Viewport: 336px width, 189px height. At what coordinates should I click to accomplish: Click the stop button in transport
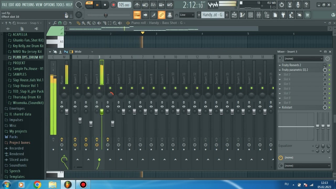tap(105, 5)
